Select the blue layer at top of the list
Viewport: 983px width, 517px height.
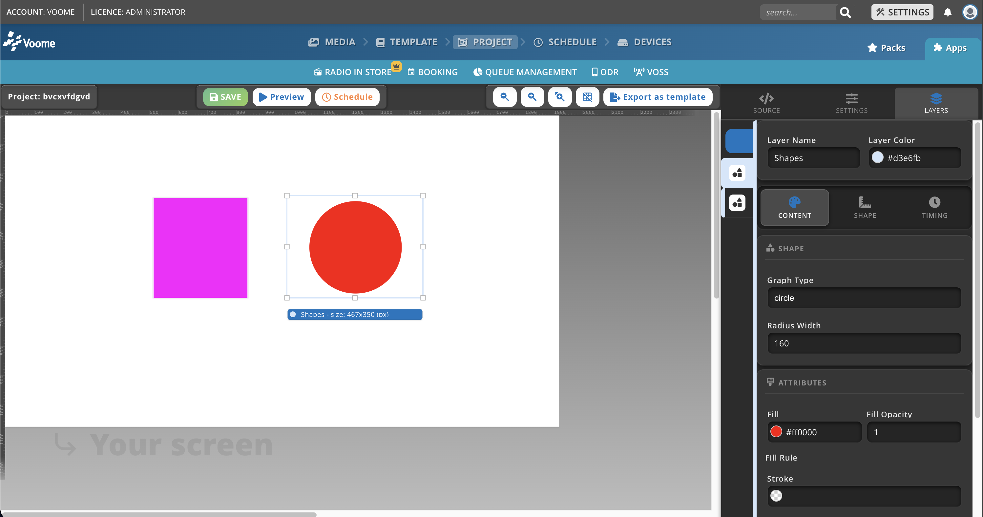click(x=739, y=141)
